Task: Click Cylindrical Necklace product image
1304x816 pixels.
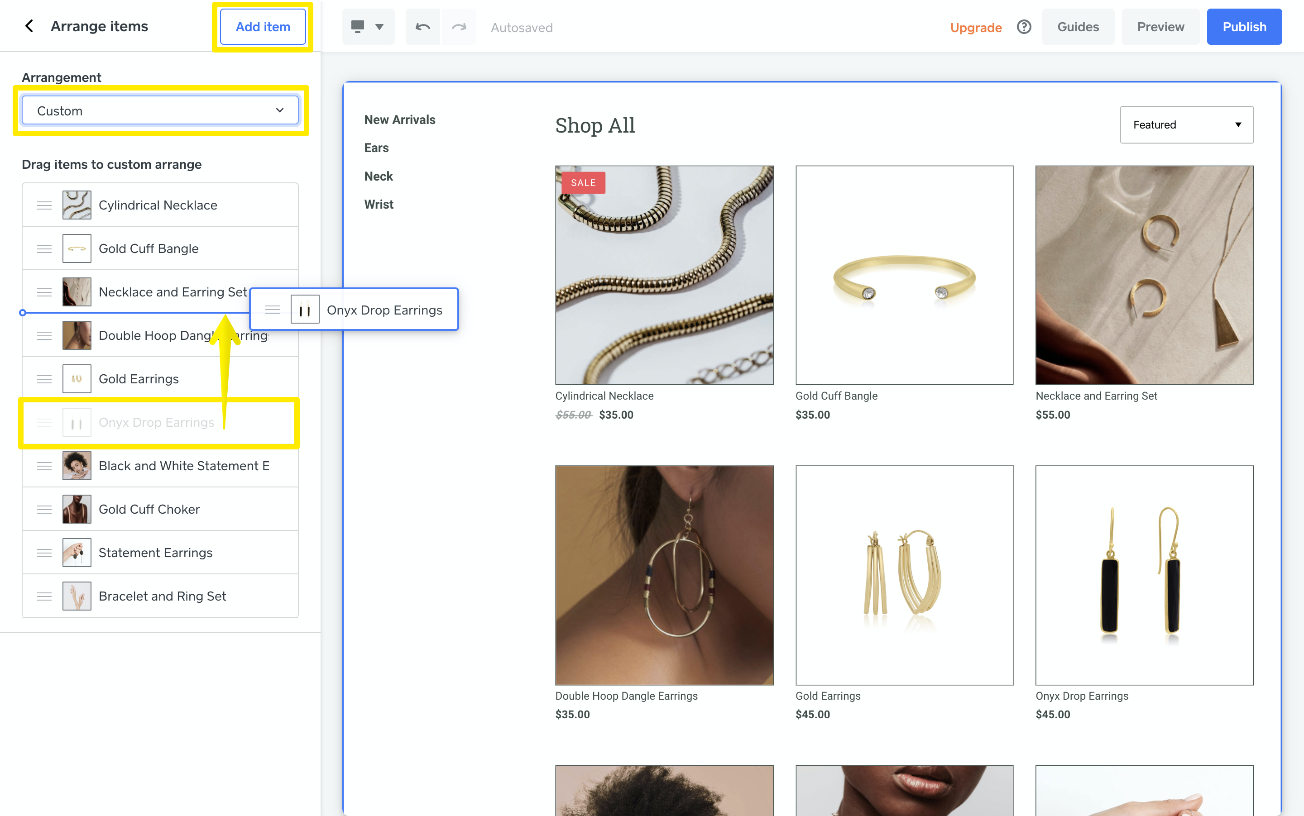Action: [x=664, y=275]
